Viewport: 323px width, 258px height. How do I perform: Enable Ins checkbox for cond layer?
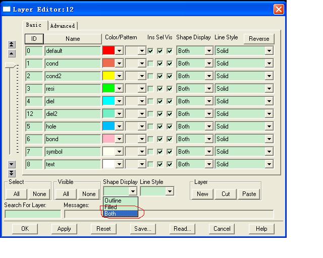(x=150, y=63)
